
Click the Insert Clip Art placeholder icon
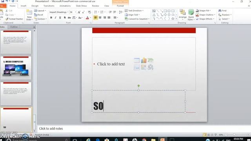click(x=144, y=67)
